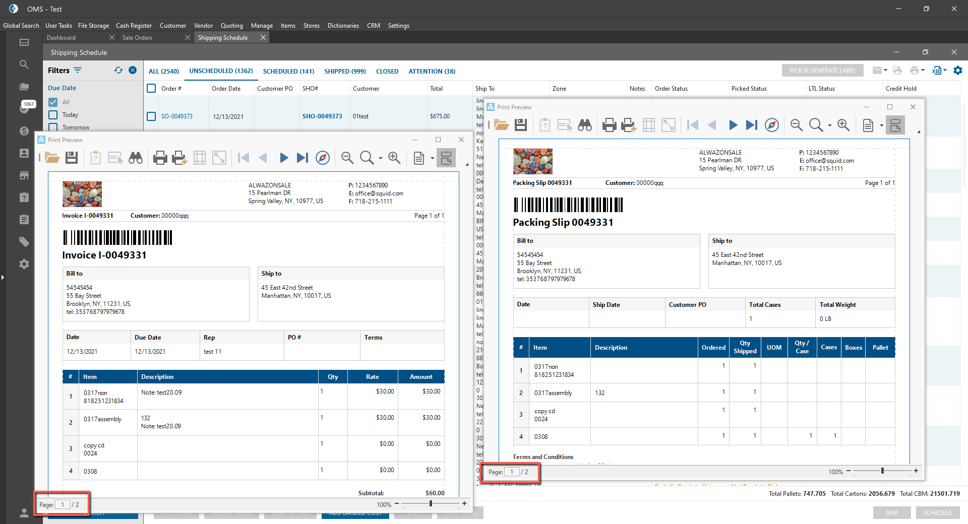The height and width of the screenshot is (524, 968).
Task: Click the page number field in Invoice preview
Action: [62, 504]
